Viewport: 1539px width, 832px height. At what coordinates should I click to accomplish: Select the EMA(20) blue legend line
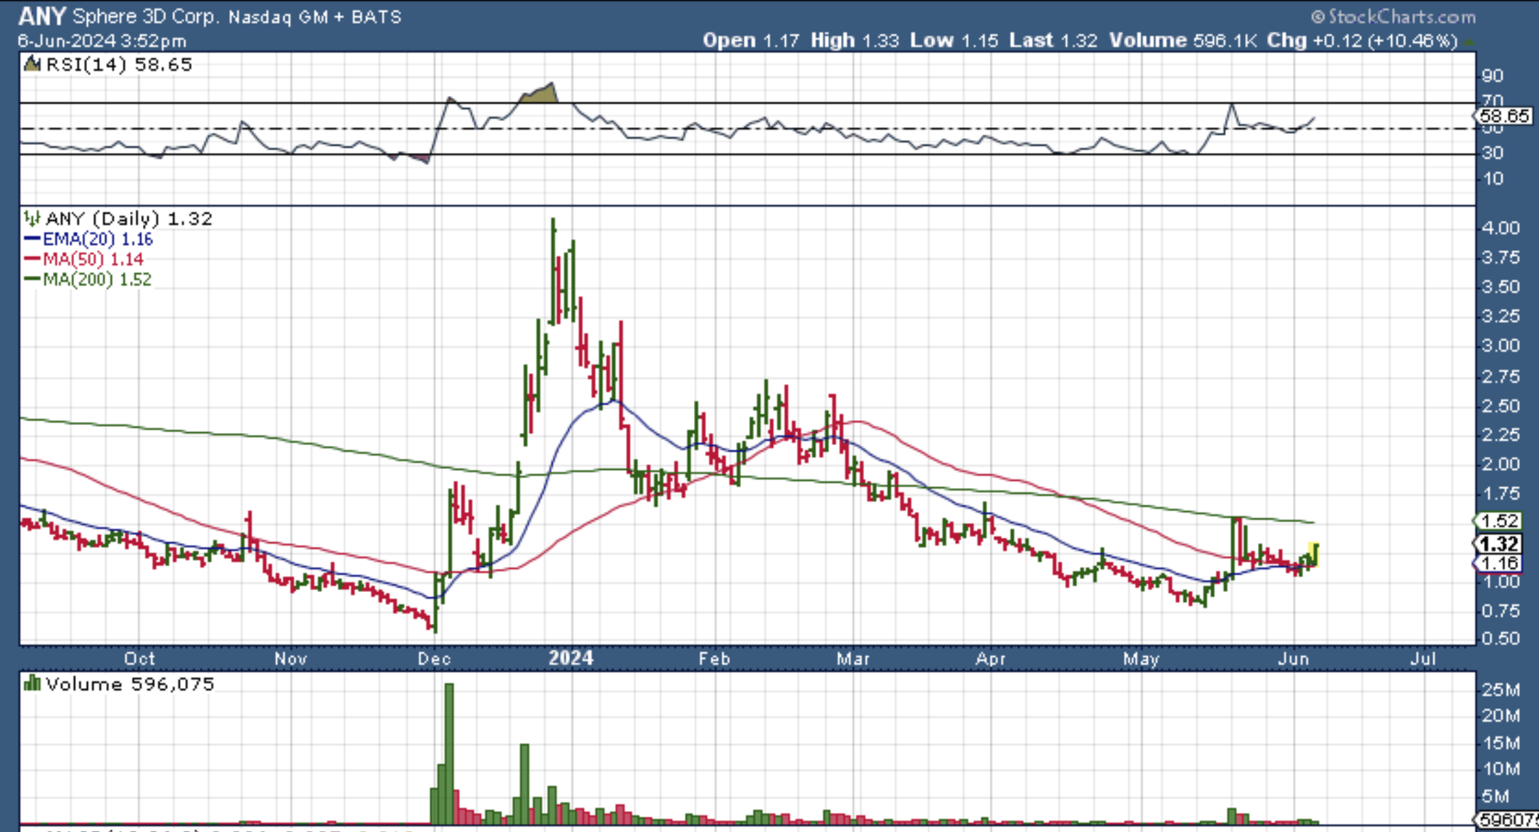tap(33, 239)
